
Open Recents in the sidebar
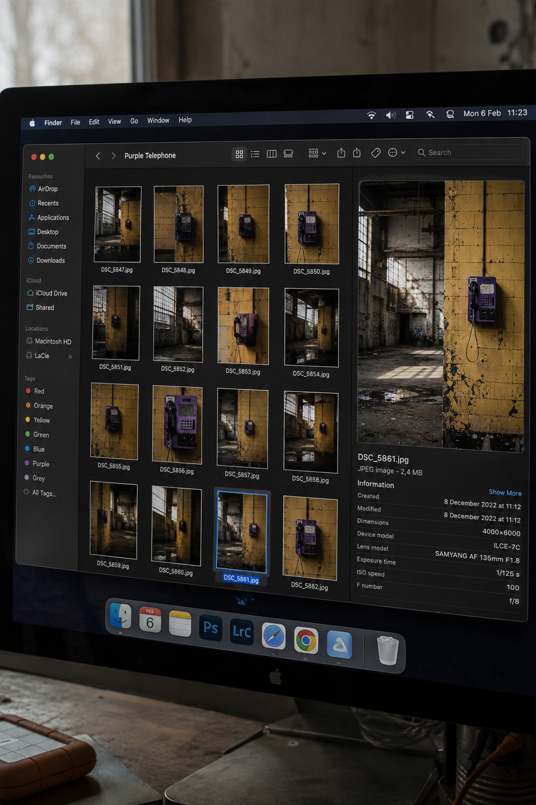(43, 203)
